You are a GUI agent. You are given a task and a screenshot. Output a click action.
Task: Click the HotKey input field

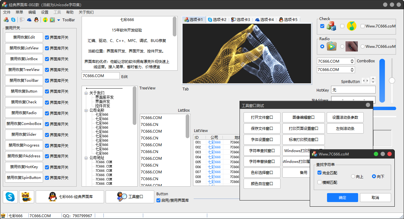[353, 90]
